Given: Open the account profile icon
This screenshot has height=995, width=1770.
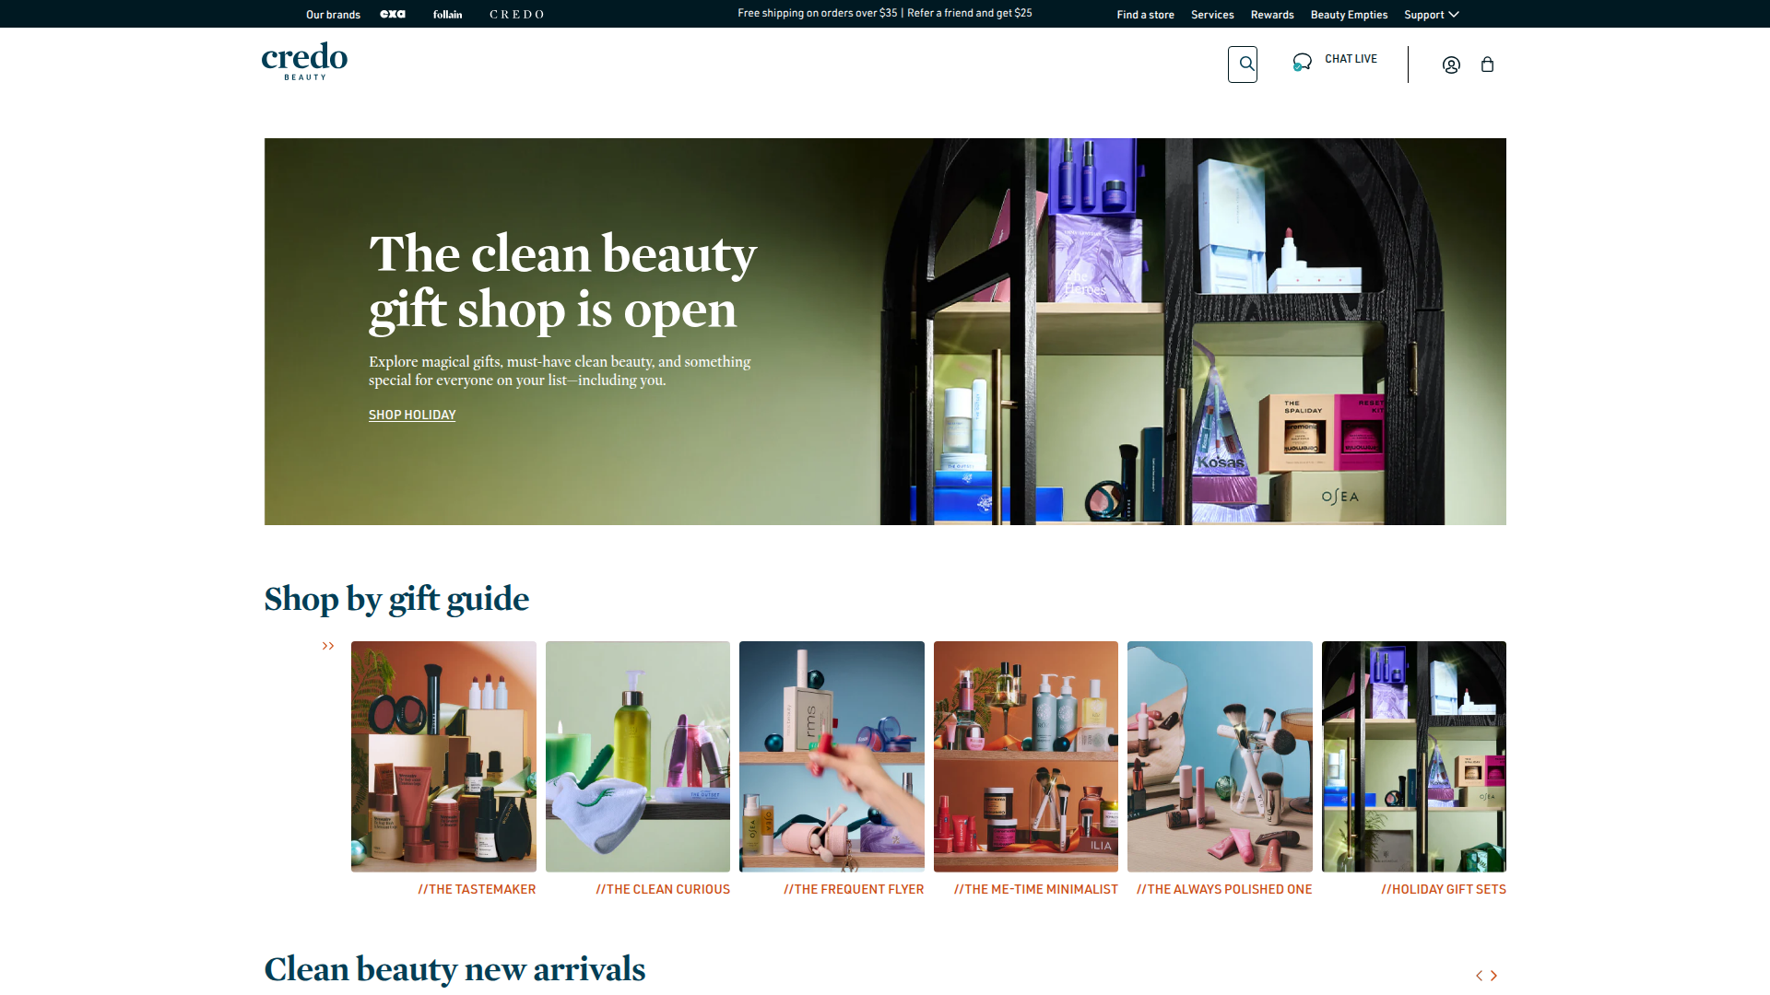Looking at the screenshot, I should [x=1451, y=64].
